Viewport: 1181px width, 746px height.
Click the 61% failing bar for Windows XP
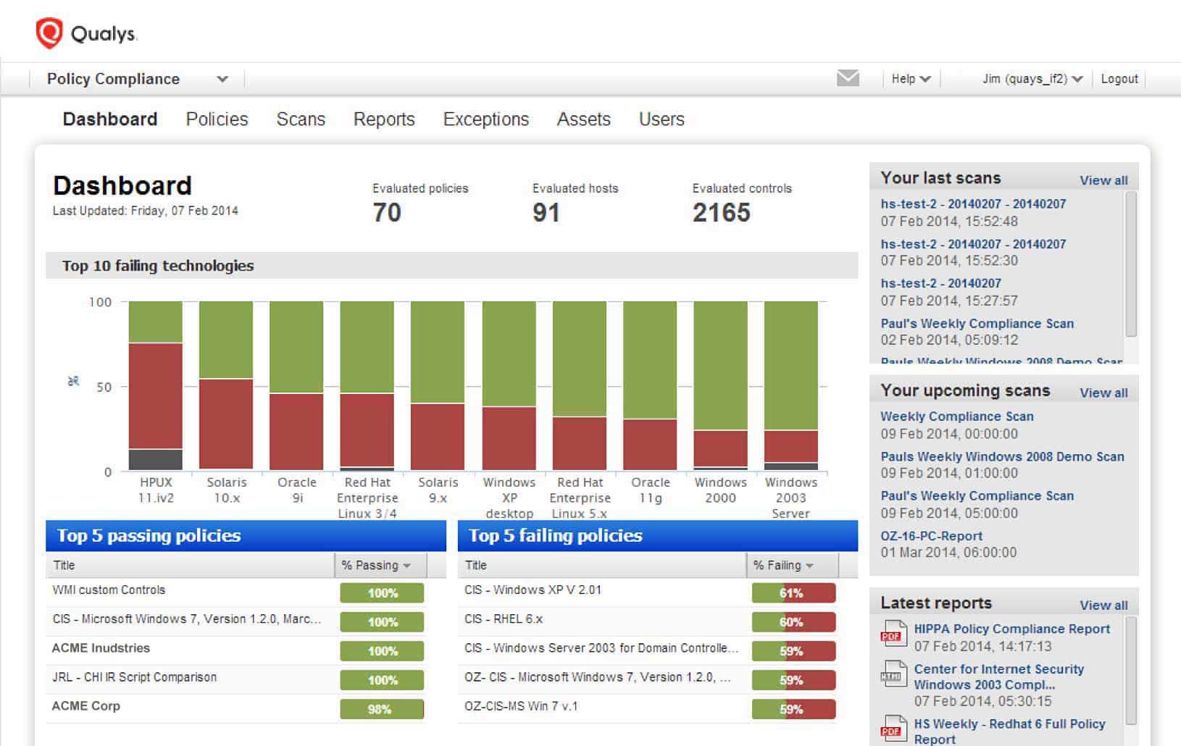(793, 593)
